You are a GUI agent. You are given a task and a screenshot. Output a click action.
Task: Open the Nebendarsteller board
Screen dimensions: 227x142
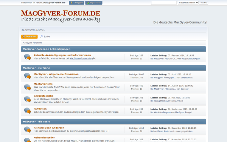tap(44, 137)
